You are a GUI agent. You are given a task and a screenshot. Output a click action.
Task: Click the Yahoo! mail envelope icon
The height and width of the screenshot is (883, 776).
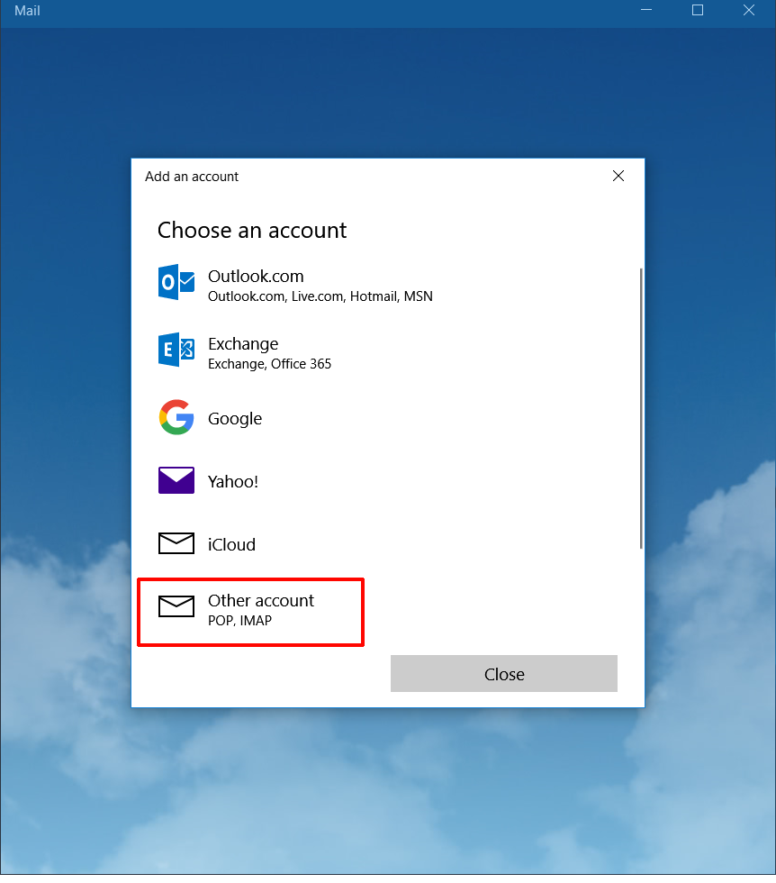tap(176, 480)
